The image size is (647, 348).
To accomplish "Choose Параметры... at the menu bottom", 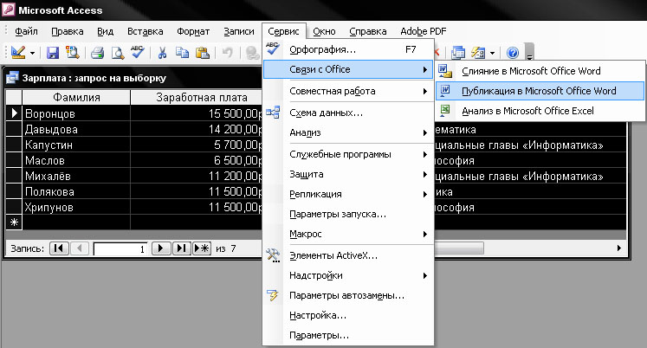I will tap(348, 335).
